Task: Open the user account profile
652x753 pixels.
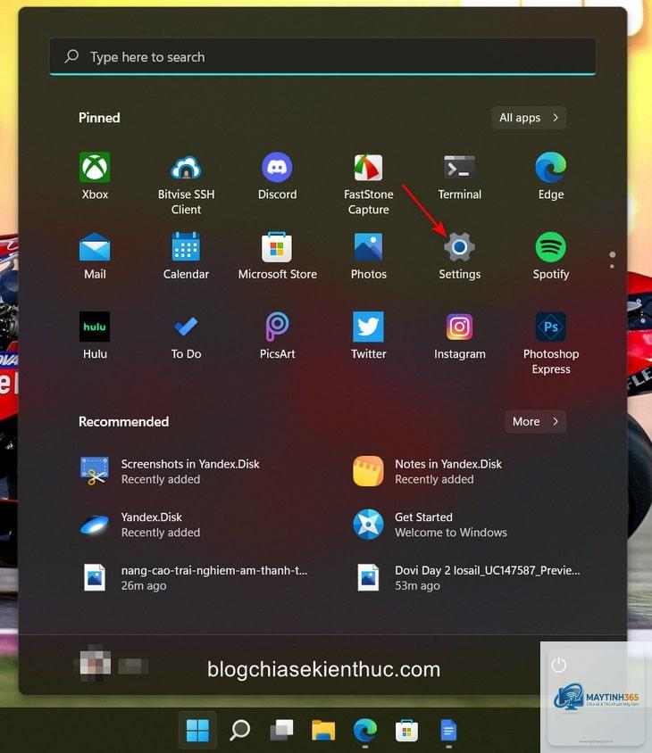Action: [x=112, y=665]
